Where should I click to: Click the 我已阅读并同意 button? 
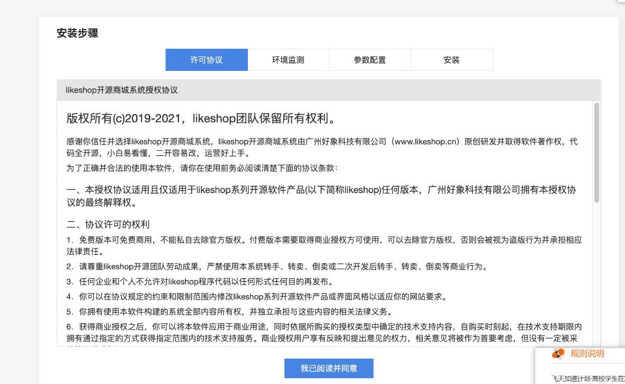pyautogui.click(x=329, y=369)
